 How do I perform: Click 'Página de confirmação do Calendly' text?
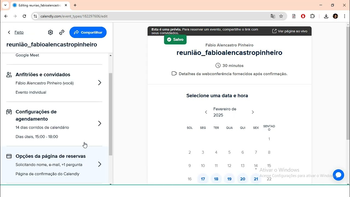click(x=48, y=174)
